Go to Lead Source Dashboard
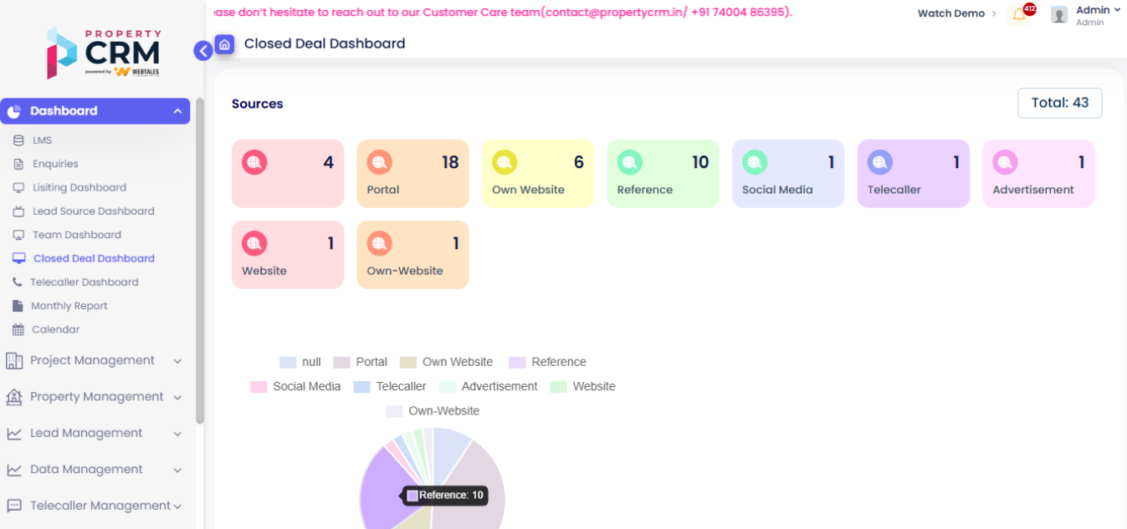Viewport: 1127px width, 529px height. pyautogui.click(x=93, y=211)
